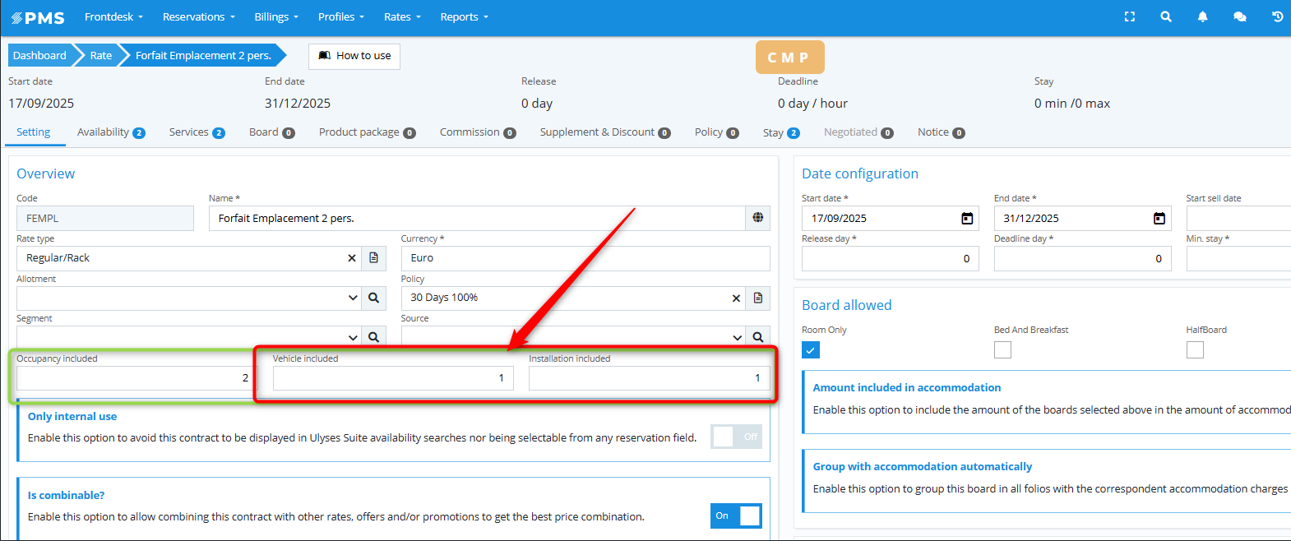Open the notifications bell
This screenshot has height=541, width=1291.
[x=1202, y=16]
